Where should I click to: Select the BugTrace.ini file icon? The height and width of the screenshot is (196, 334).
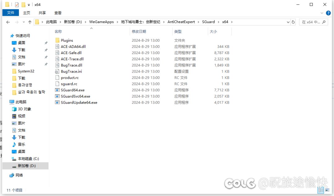(x=57, y=71)
